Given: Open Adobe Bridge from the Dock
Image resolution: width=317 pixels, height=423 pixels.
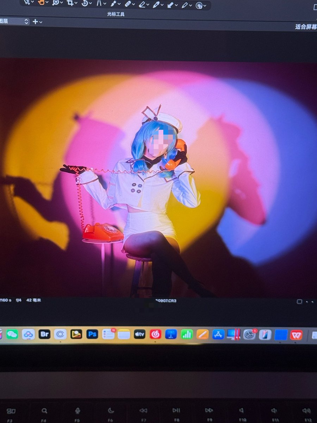Looking at the screenshot, I should tap(44, 334).
